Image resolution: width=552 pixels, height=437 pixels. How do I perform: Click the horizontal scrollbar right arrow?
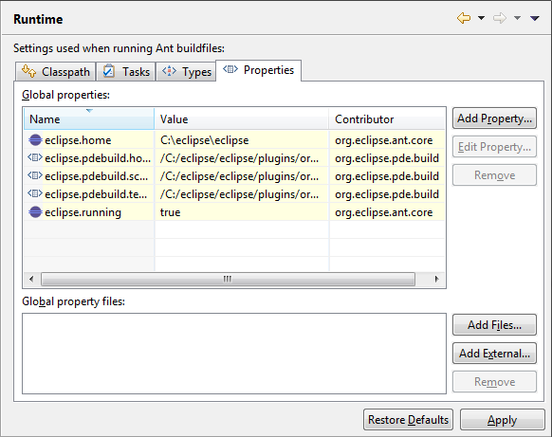436,279
